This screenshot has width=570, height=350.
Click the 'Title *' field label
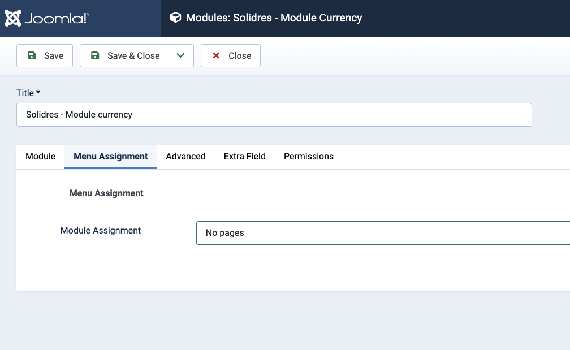click(x=28, y=93)
